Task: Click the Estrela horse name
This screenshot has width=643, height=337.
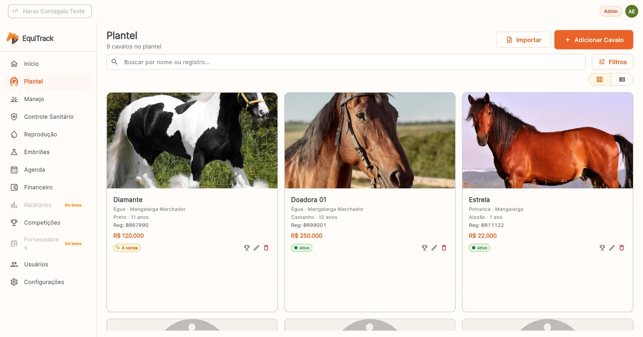Action: click(x=479, y=200)
